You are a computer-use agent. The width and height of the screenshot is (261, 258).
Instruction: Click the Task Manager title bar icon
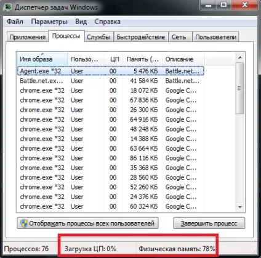point(8,7)
